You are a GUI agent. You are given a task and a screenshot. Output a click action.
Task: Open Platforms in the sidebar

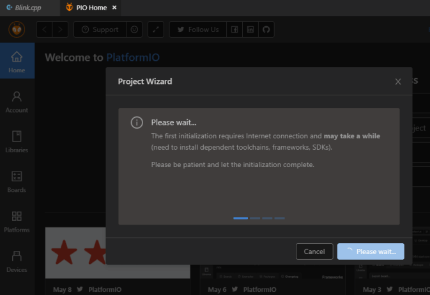(17, 221)
